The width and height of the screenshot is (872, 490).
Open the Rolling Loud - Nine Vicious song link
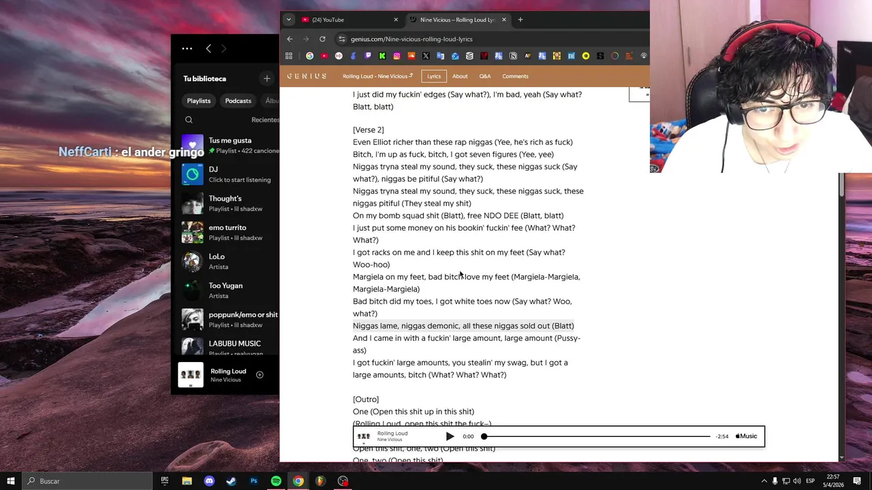(377, 76)
